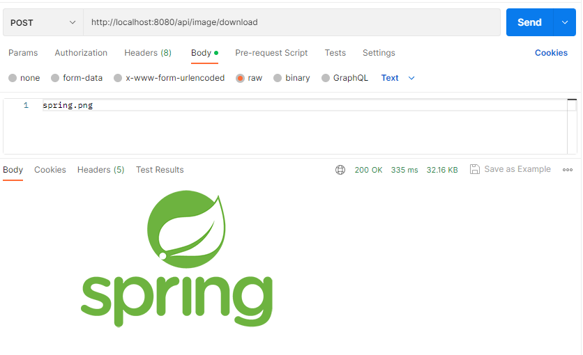Click the 200 OK status text
This screenshot has width=583, height=355.
[x=368, y=170]
